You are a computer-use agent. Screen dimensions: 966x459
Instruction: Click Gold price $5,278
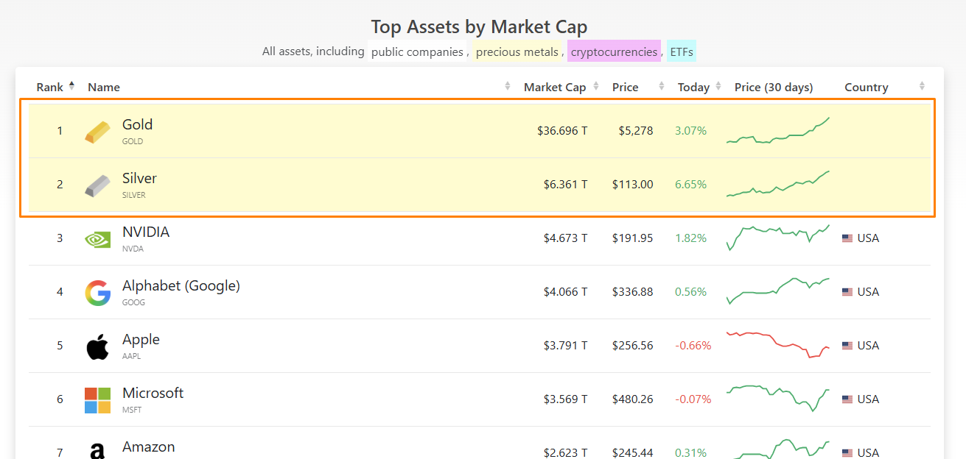[636, 131]
